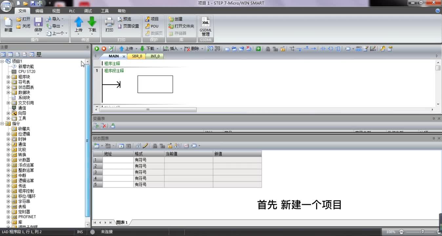Click the zoom out minus button in status bar
This screenshot has height=236, width=442.
[401, 232]
